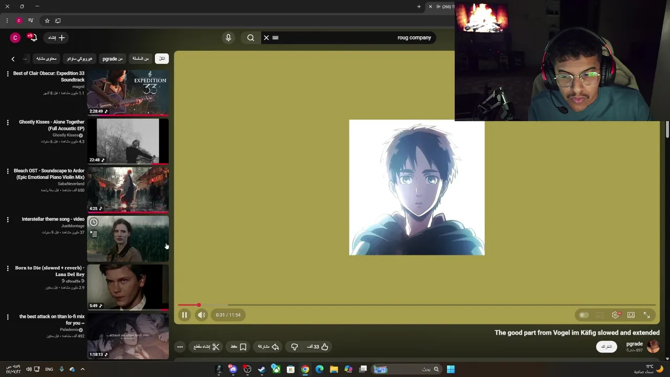Select the 'هيرويوكي ساوانو' filter chip

point(80,59)
